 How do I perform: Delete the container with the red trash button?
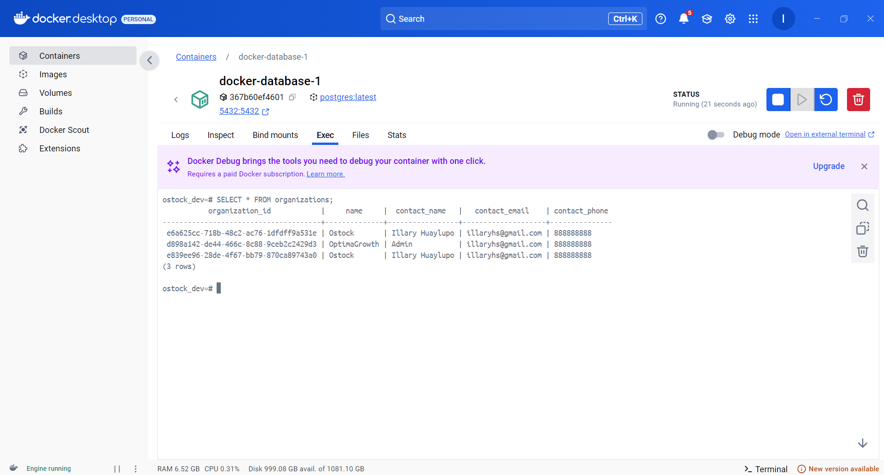(x=859, y=100)
